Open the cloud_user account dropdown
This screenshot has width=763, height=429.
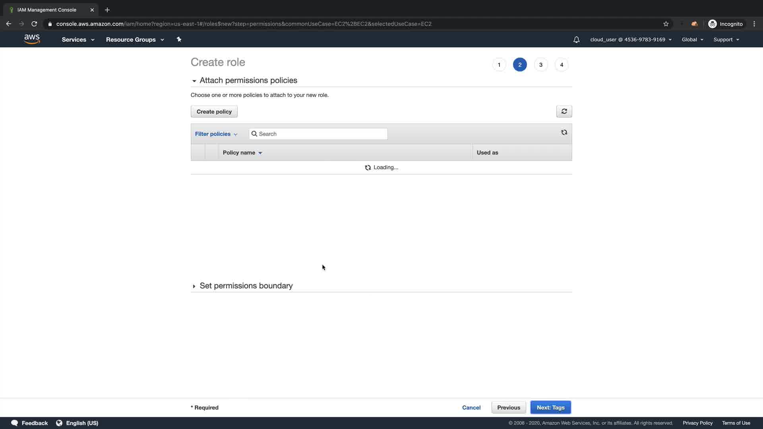[x=631, y=40]
